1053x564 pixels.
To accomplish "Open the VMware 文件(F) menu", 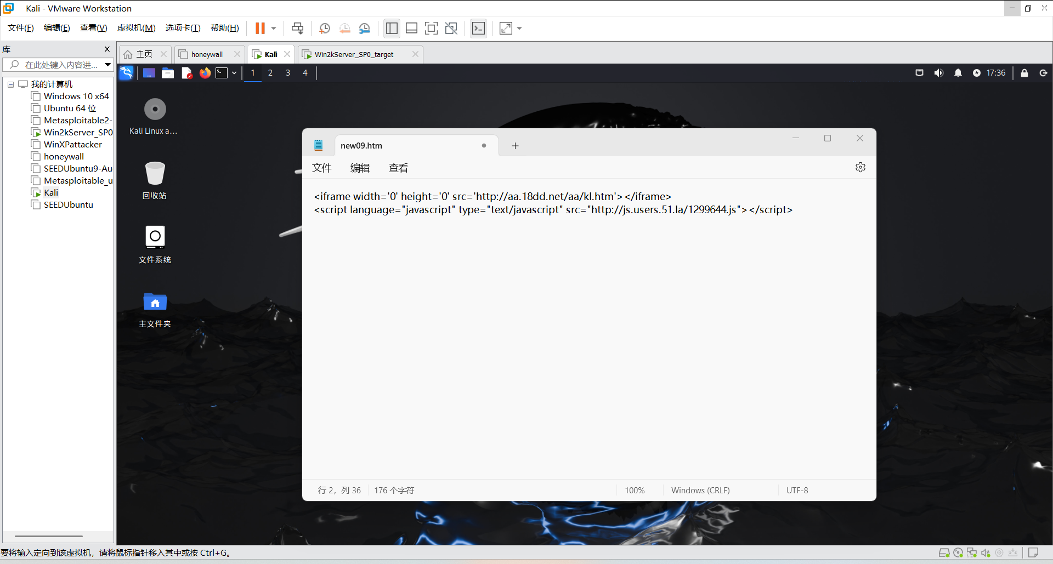I will pyautogui.click(x=21, y=28).
